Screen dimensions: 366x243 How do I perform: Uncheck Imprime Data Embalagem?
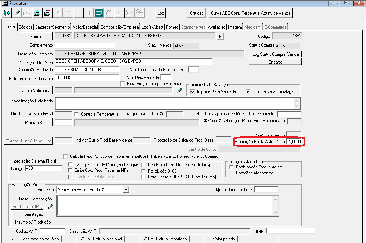tap(248, 91)
